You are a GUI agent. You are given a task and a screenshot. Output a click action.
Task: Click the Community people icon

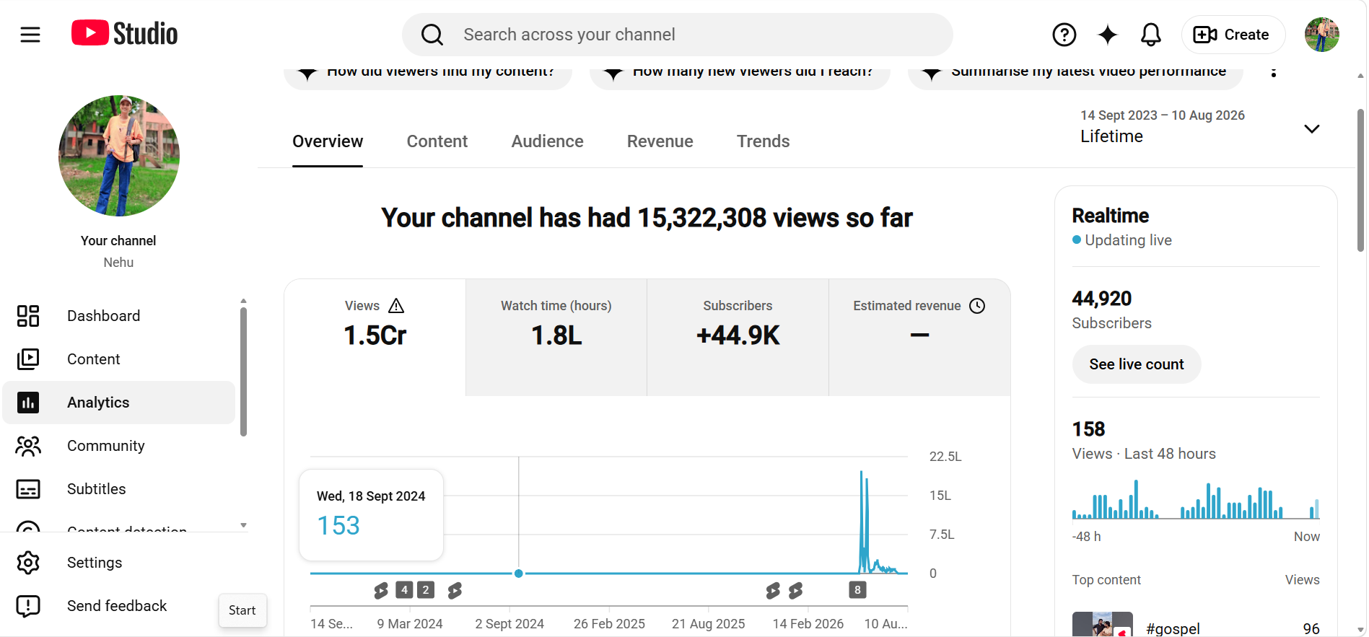28,446
